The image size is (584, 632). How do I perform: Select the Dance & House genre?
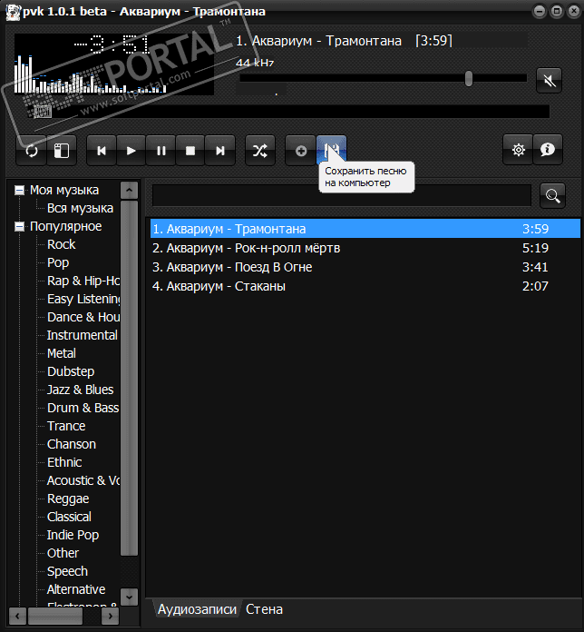click(x=83, y=317)
